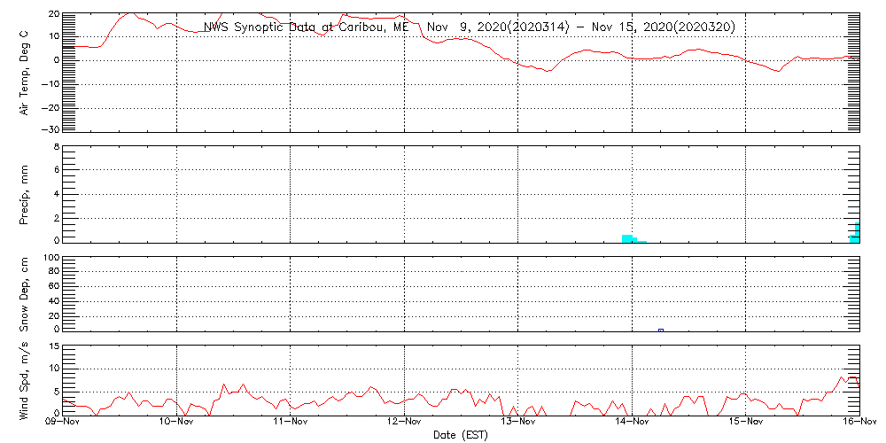Click the "Air Temp, Deg C" axis label
This screenshot has width=886, height=443.
(25, 72)
